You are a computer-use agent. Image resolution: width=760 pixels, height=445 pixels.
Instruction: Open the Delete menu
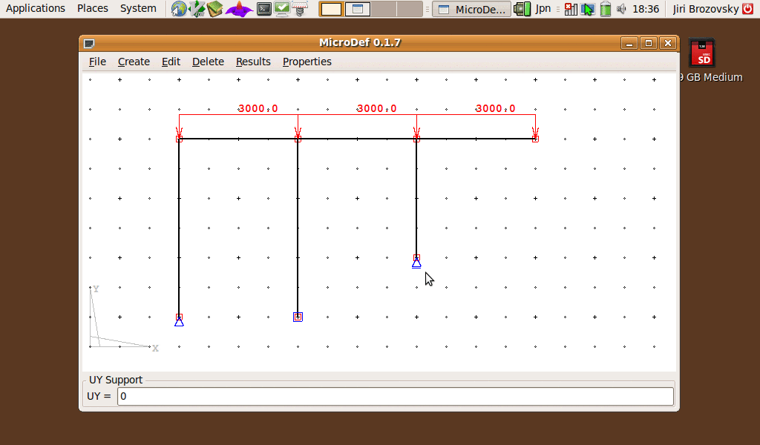[x=208, y=62]
